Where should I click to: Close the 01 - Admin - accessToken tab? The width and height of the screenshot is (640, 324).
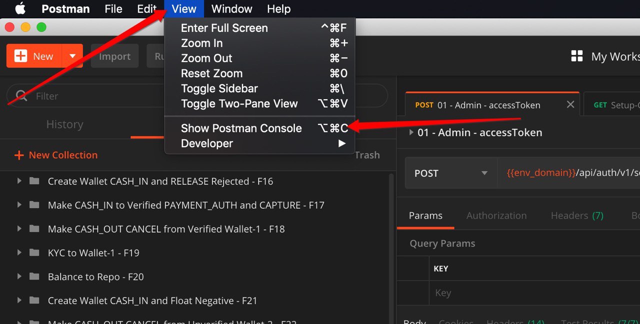pos(570,104)
